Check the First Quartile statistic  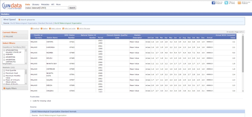[4, 71]
